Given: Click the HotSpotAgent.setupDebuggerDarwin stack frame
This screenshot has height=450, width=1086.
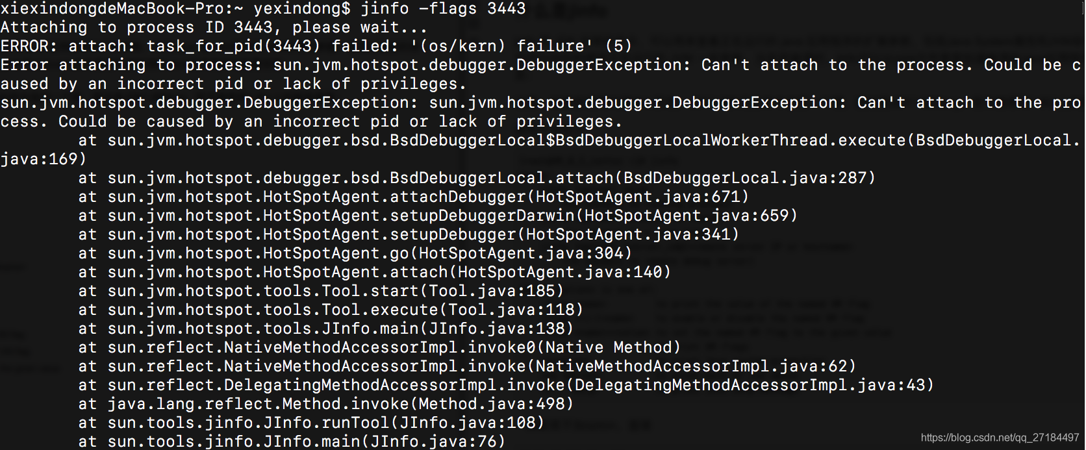Looking at the screenshot, I should (x=438, y=216).
